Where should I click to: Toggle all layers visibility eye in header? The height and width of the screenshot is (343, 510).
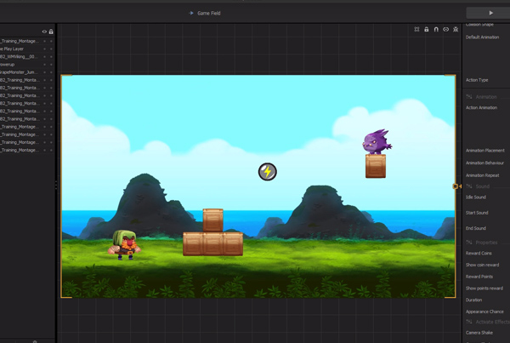(44, 31)
